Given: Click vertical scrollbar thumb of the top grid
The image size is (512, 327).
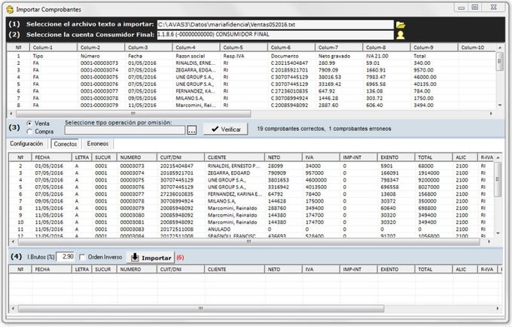Looking at the screenshot, I should (500, 62).
